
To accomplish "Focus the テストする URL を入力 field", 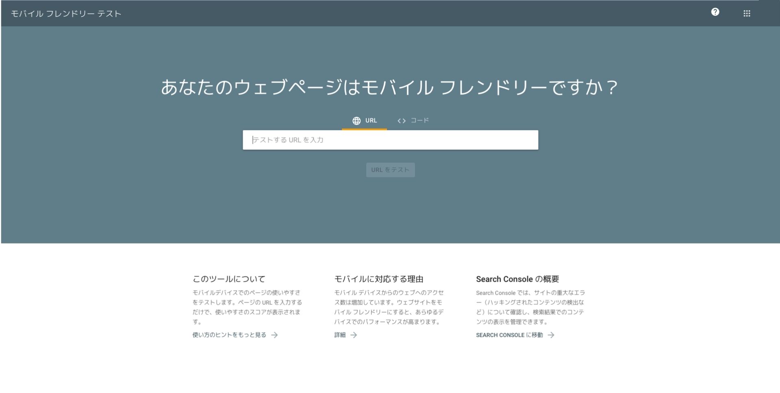I will pos(390,140).
